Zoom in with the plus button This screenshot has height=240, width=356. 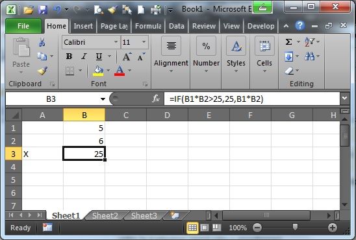click(x=332, y=228)
